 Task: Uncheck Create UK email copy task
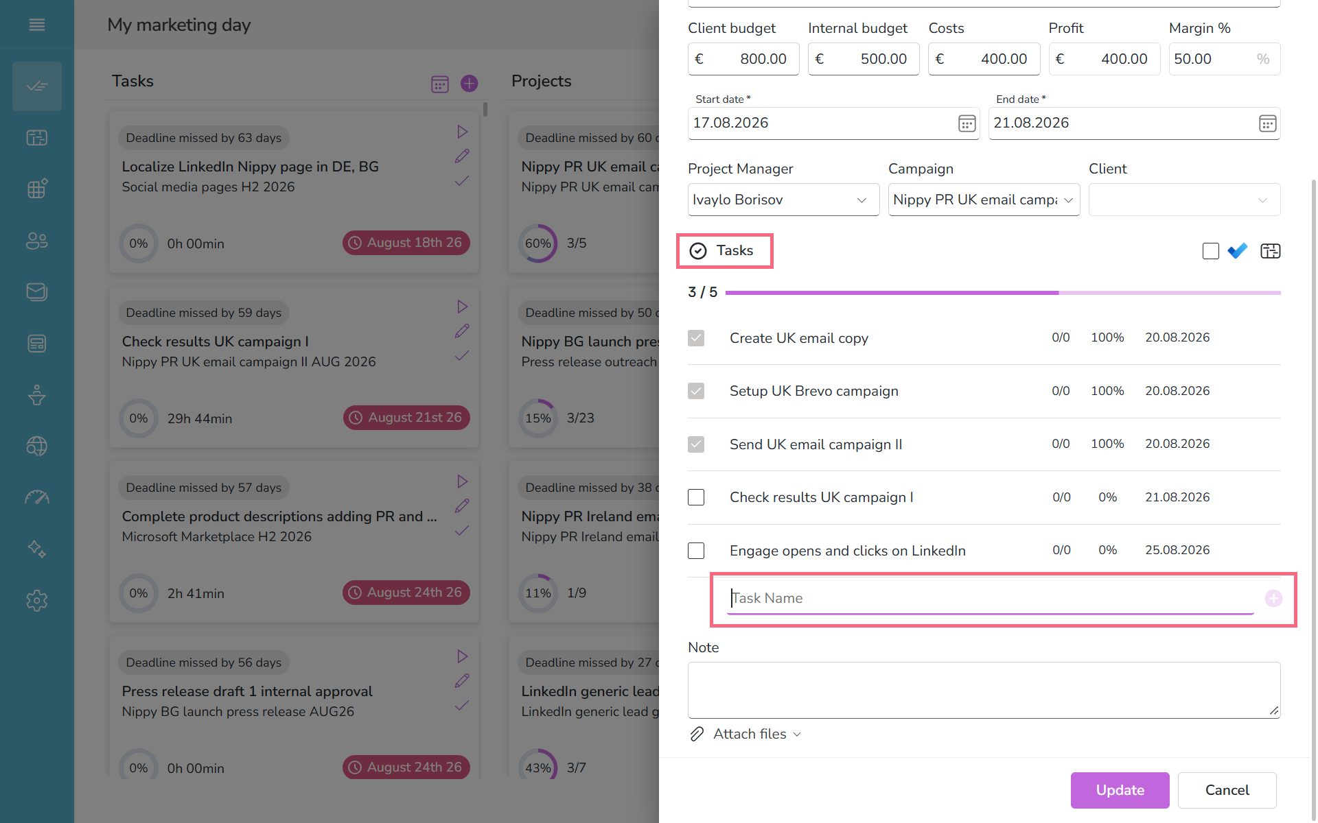click(x=696, y=338)
